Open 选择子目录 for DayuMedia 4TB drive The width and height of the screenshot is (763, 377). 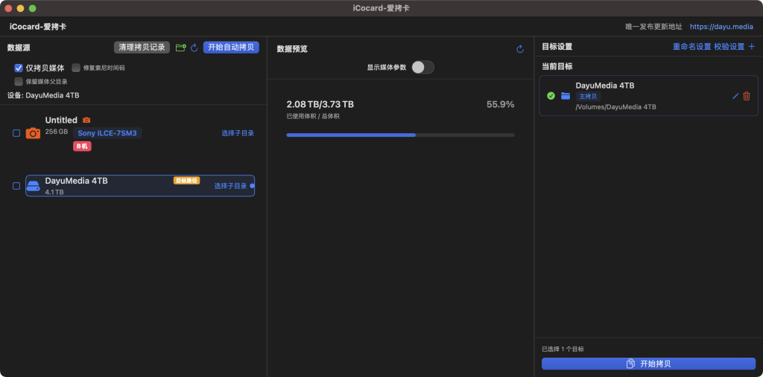(230, 186)
